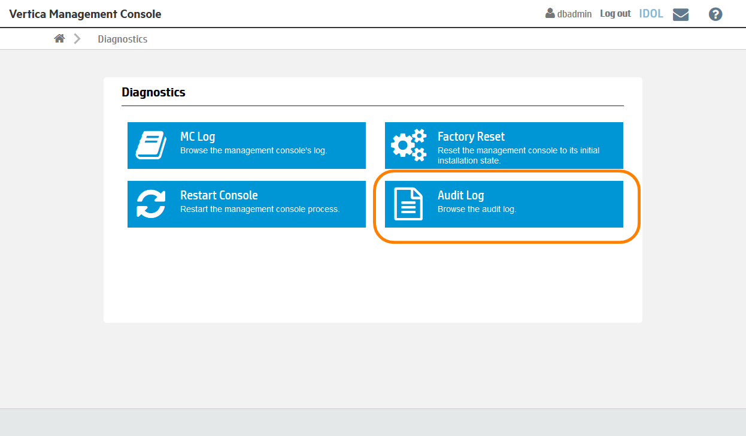Click the Factory Reset gears icon
Viewport: 746px width, 436px height.
(x=408, y=145)
